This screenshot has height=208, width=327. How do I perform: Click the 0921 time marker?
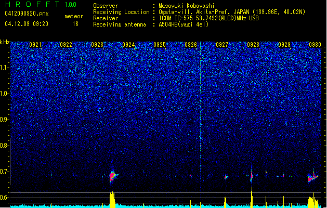pos(35,45)
